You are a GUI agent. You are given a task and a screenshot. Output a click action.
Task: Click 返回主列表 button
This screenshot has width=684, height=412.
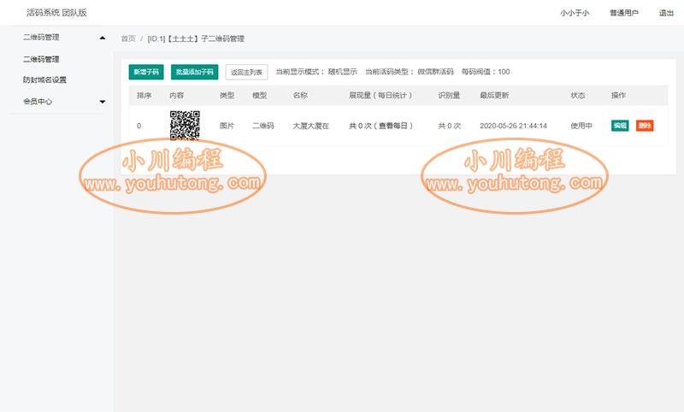pos(246,73)
